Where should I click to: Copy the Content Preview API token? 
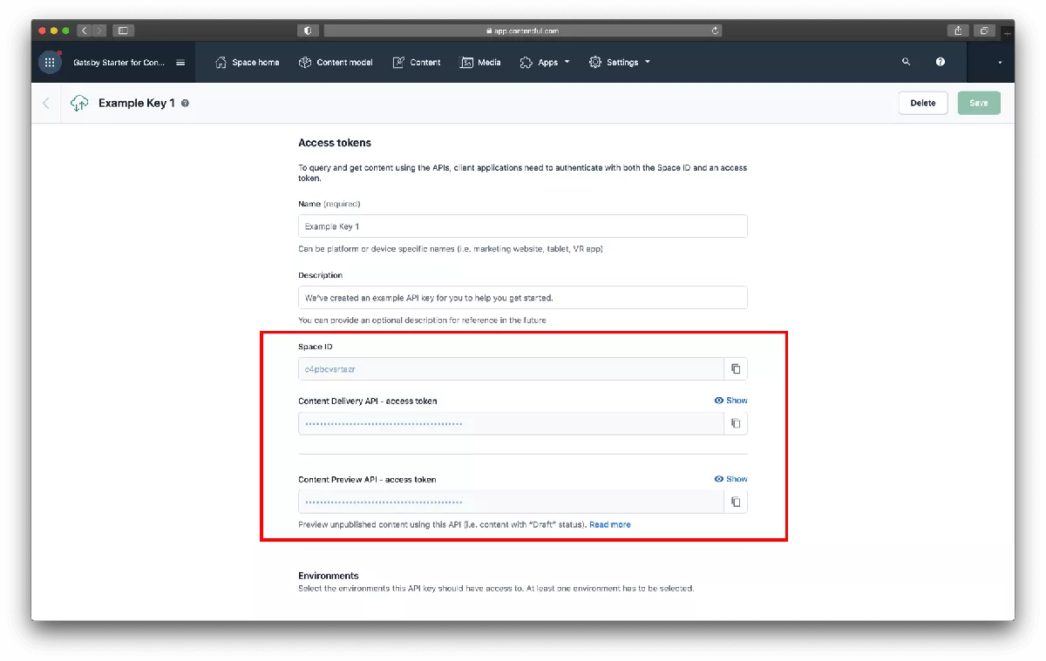736,502
